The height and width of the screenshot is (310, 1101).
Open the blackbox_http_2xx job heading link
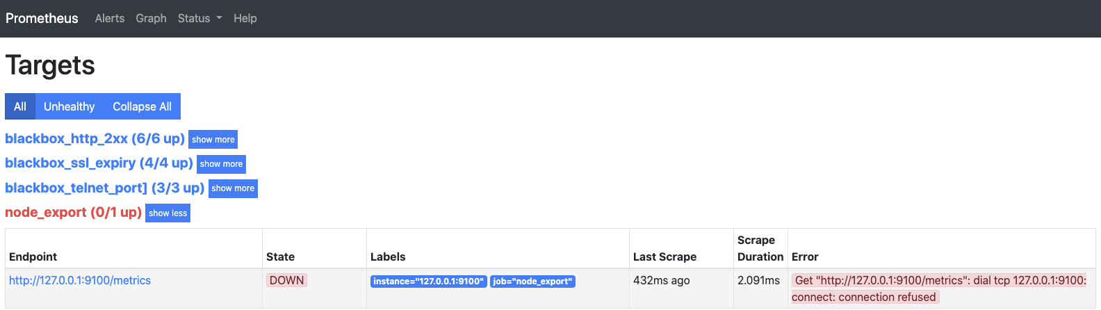[95, 138]
